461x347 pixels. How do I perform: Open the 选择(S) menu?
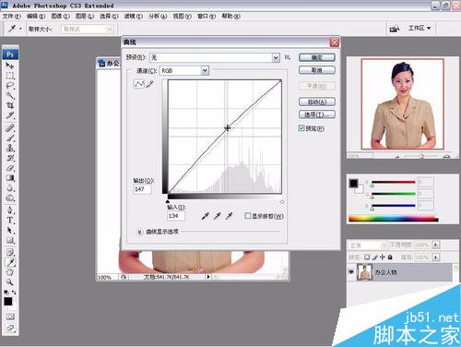tap(109, 16)
